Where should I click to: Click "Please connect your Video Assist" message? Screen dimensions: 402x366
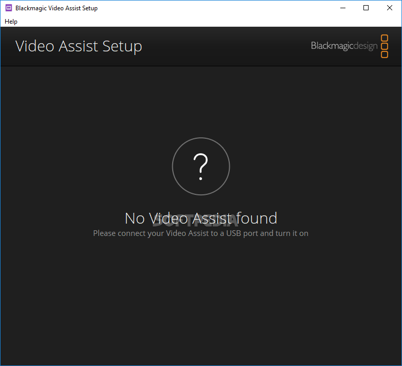pyautogui.click(x=201, y=233)
